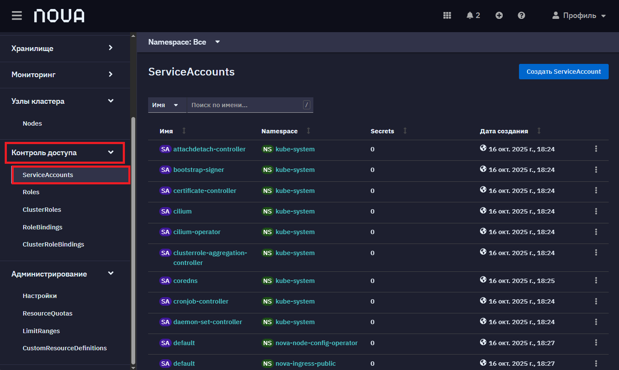Open kebab menu for clusterrole-aggregation-controller row

click(596, 253)
